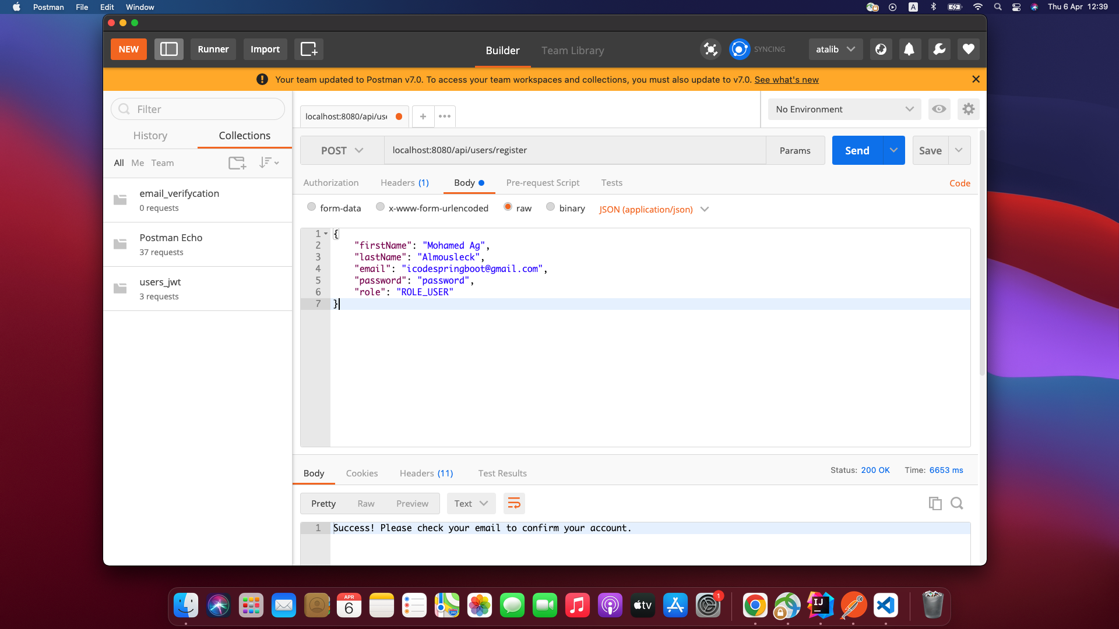This screenshot has height=629, width=1119.
Task: Click the Send button
Action: 856,150
